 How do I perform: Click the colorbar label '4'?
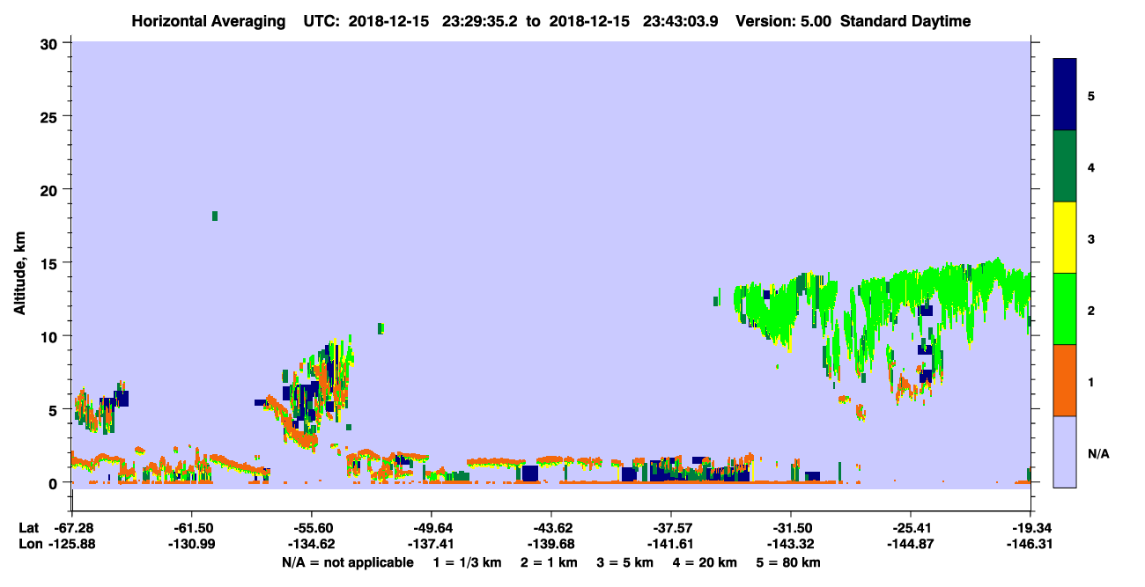pos(1091,166)
